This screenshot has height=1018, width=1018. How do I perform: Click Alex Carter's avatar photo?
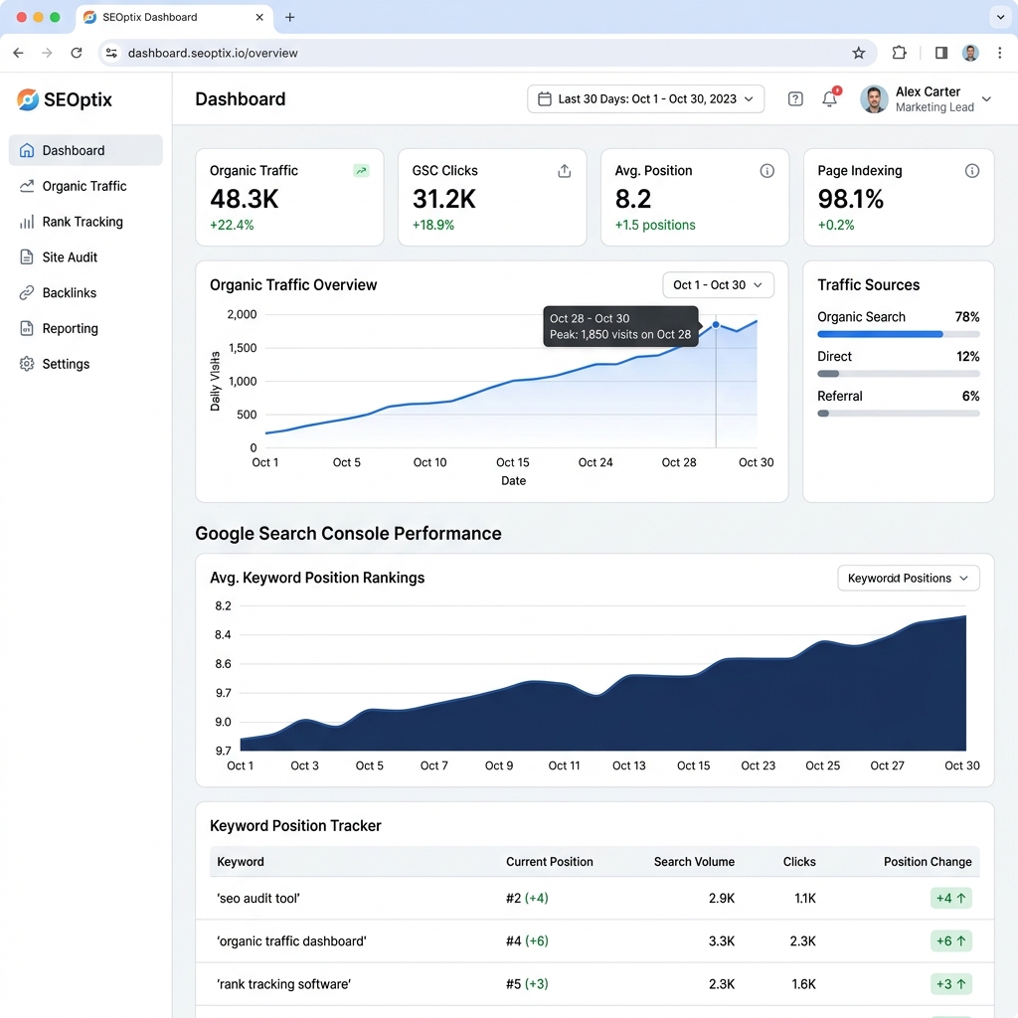point(874,99)
